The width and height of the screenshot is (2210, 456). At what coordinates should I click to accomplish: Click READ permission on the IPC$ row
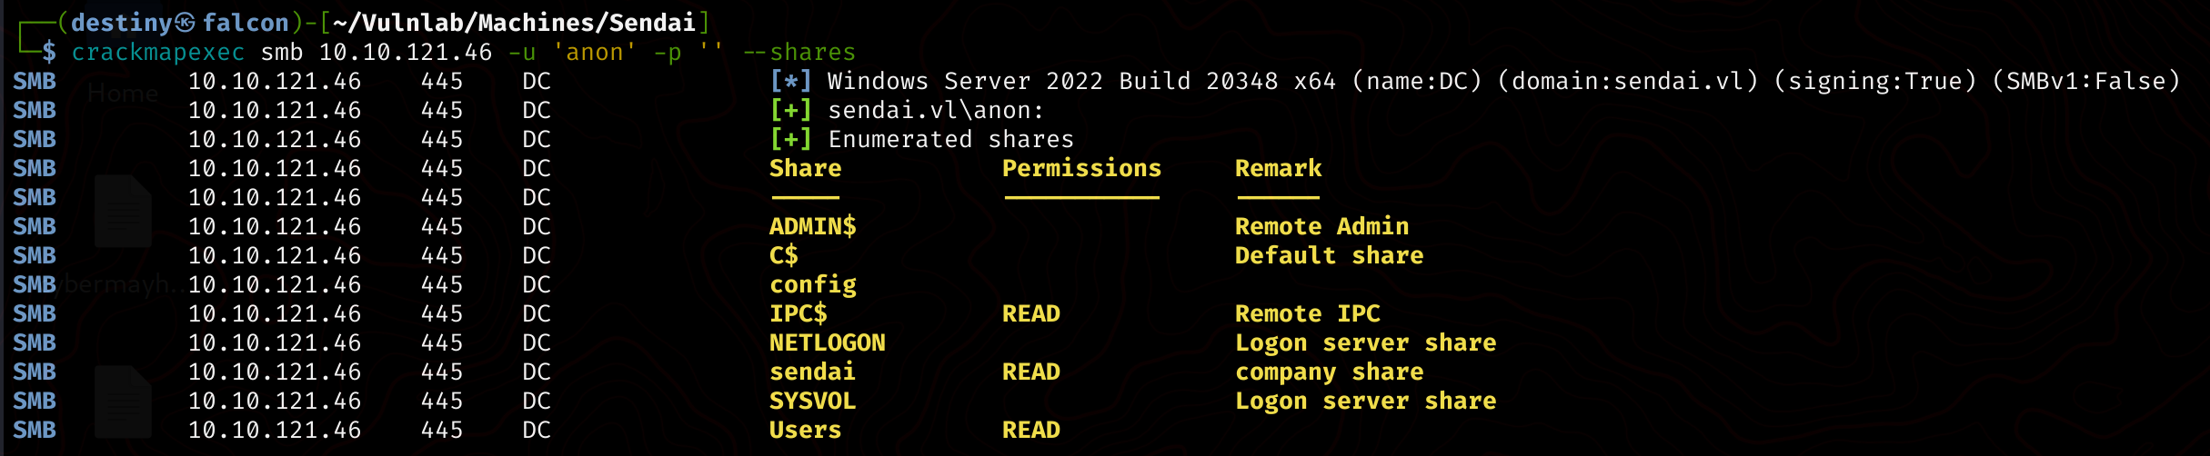coord(1030,313)
